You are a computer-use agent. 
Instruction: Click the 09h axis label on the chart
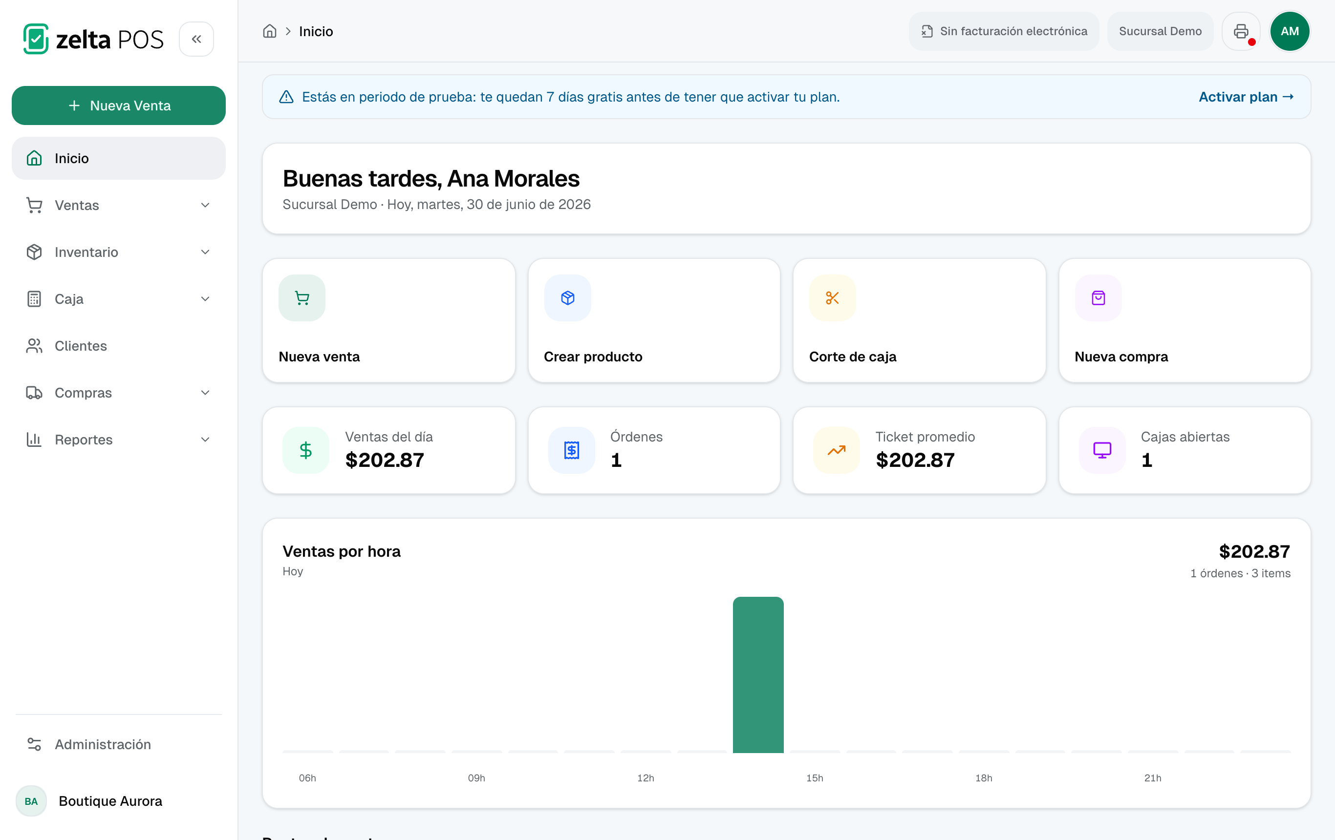[476, 778]
